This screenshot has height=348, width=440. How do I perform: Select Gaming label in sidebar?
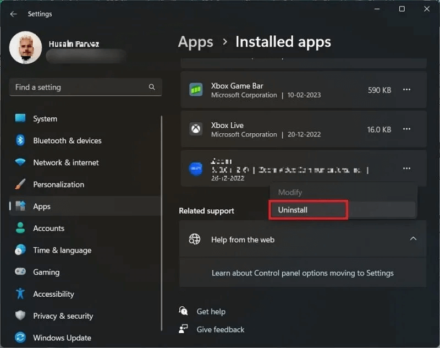pos(46,272)
